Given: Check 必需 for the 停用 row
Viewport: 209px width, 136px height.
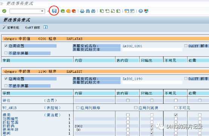Looking at the screenshot, I should point(200,115).
